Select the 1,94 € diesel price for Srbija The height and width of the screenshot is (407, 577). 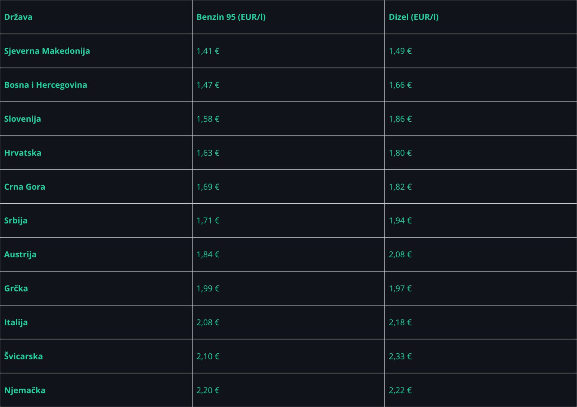[400, 221]
